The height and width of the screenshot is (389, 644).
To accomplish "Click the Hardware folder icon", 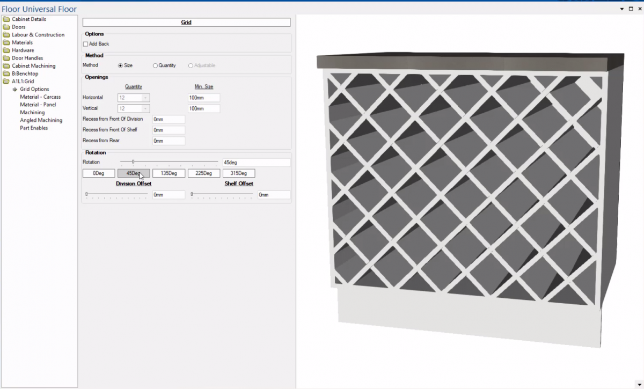I will [6, 50].
